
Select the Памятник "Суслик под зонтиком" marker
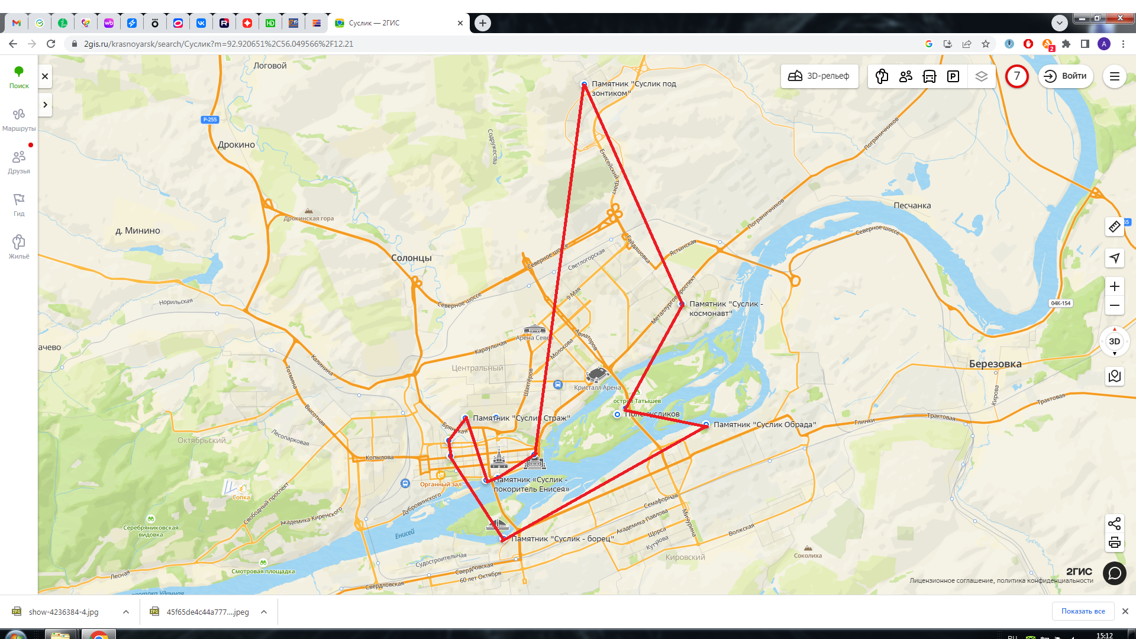[x=584, y=85]
